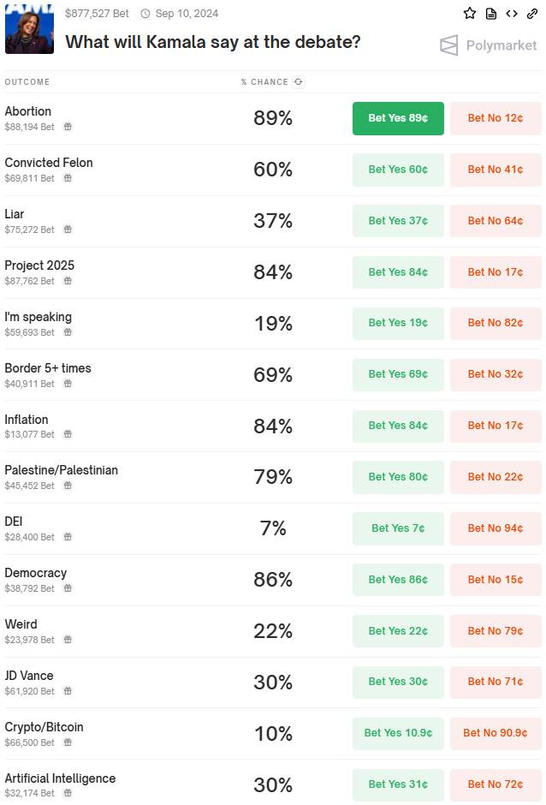Click the gift icon under Crypto/Bitcoin

(68, 742)
